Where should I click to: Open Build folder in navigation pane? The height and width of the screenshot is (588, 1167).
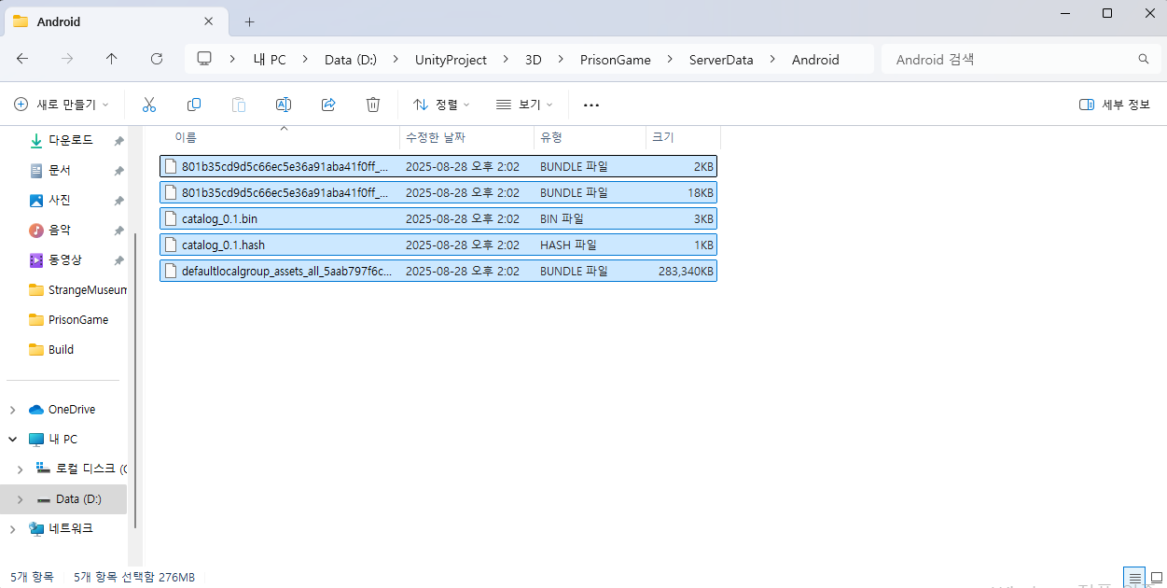[x=61, y=350]
